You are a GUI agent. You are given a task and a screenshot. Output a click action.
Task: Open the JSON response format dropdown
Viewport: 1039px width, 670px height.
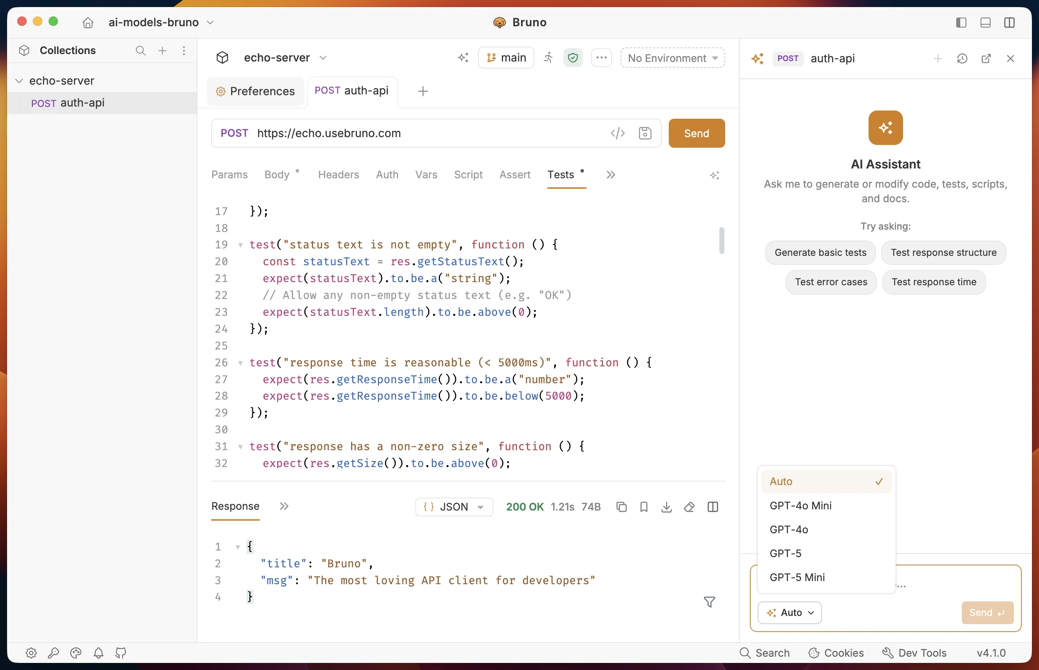point(454,507)
